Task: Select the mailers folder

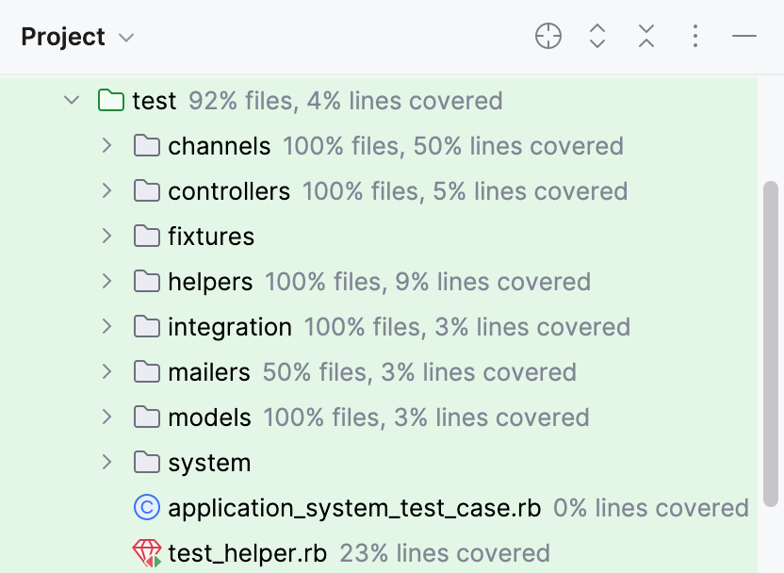Action: [x=209, y=371]
